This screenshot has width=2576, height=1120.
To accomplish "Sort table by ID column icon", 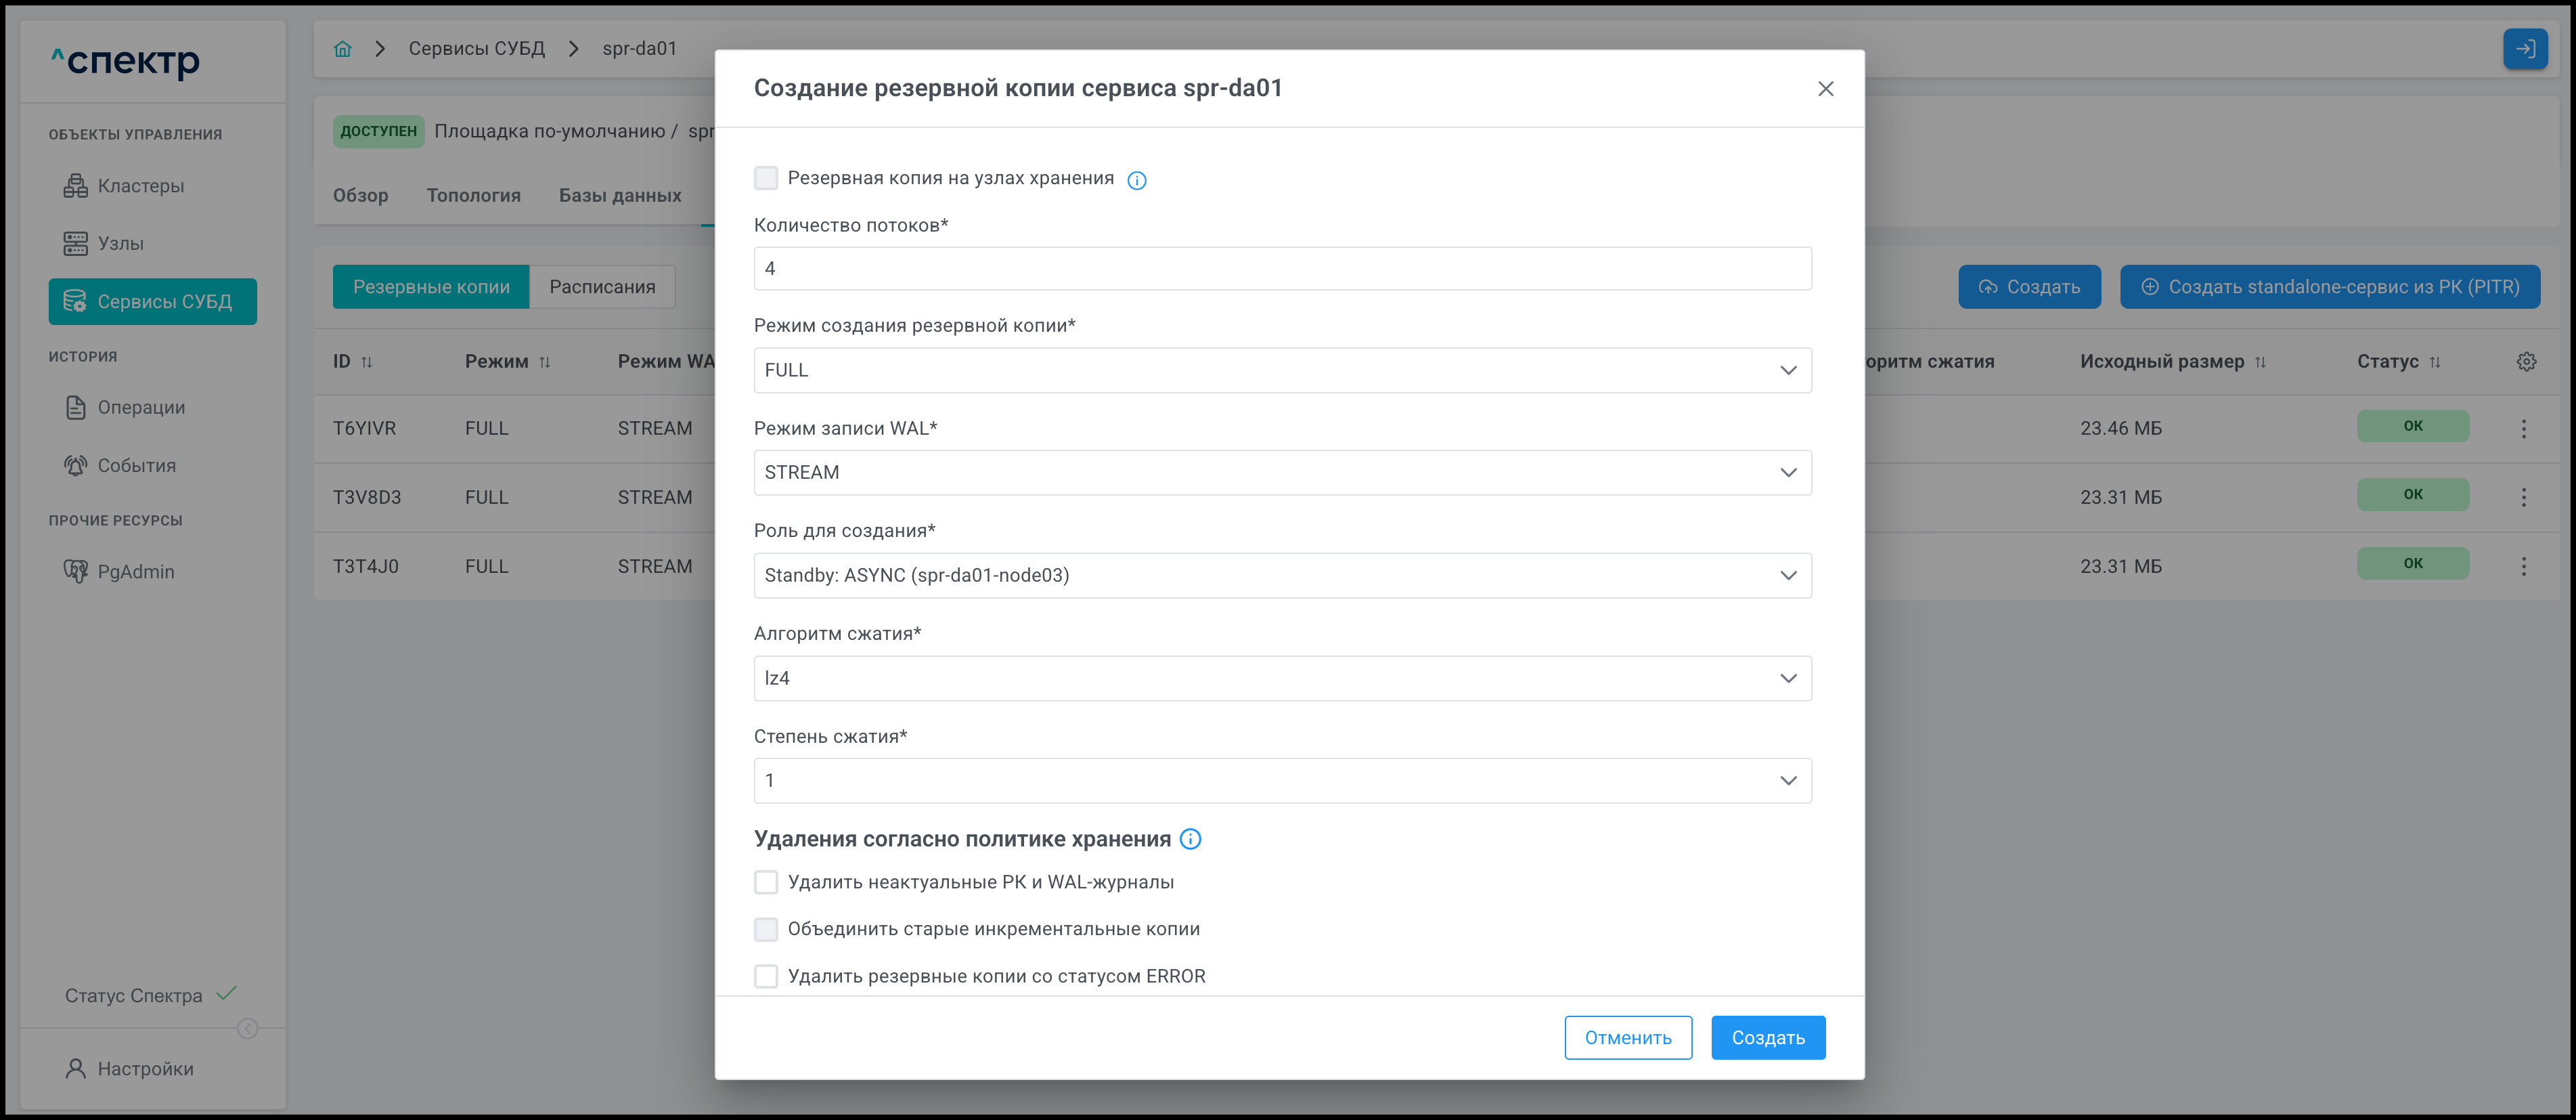I will 367,362.
